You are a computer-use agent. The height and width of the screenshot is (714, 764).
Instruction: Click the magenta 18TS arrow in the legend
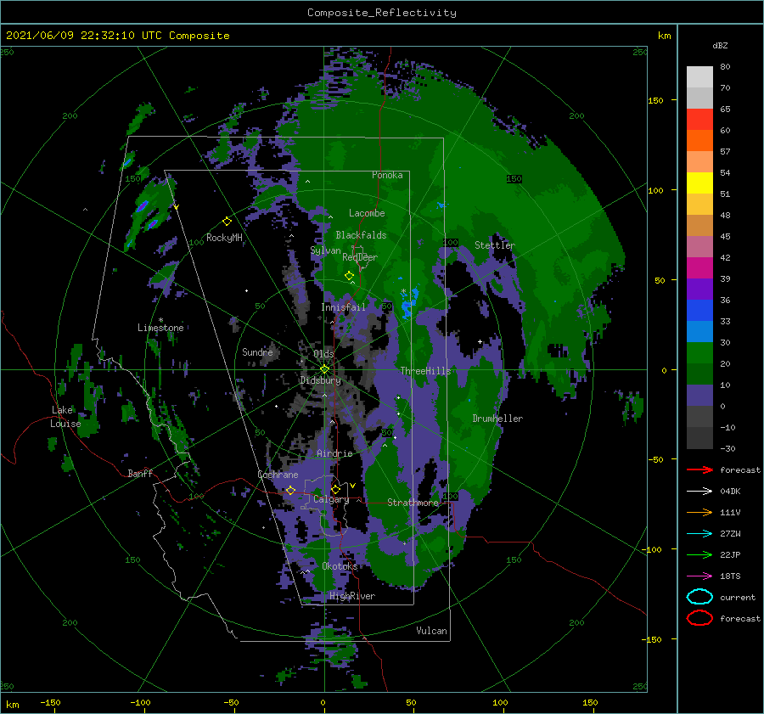coord(699,576)
